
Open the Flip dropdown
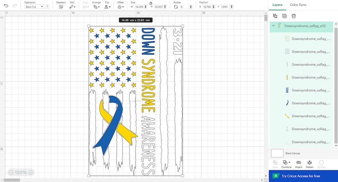[107, 7]
